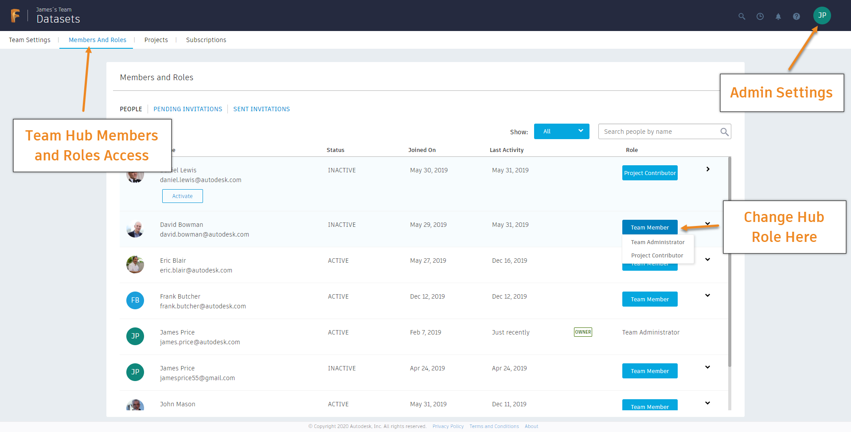Open the help question mark icon
The image size is (851, 432).
point(796,16)
